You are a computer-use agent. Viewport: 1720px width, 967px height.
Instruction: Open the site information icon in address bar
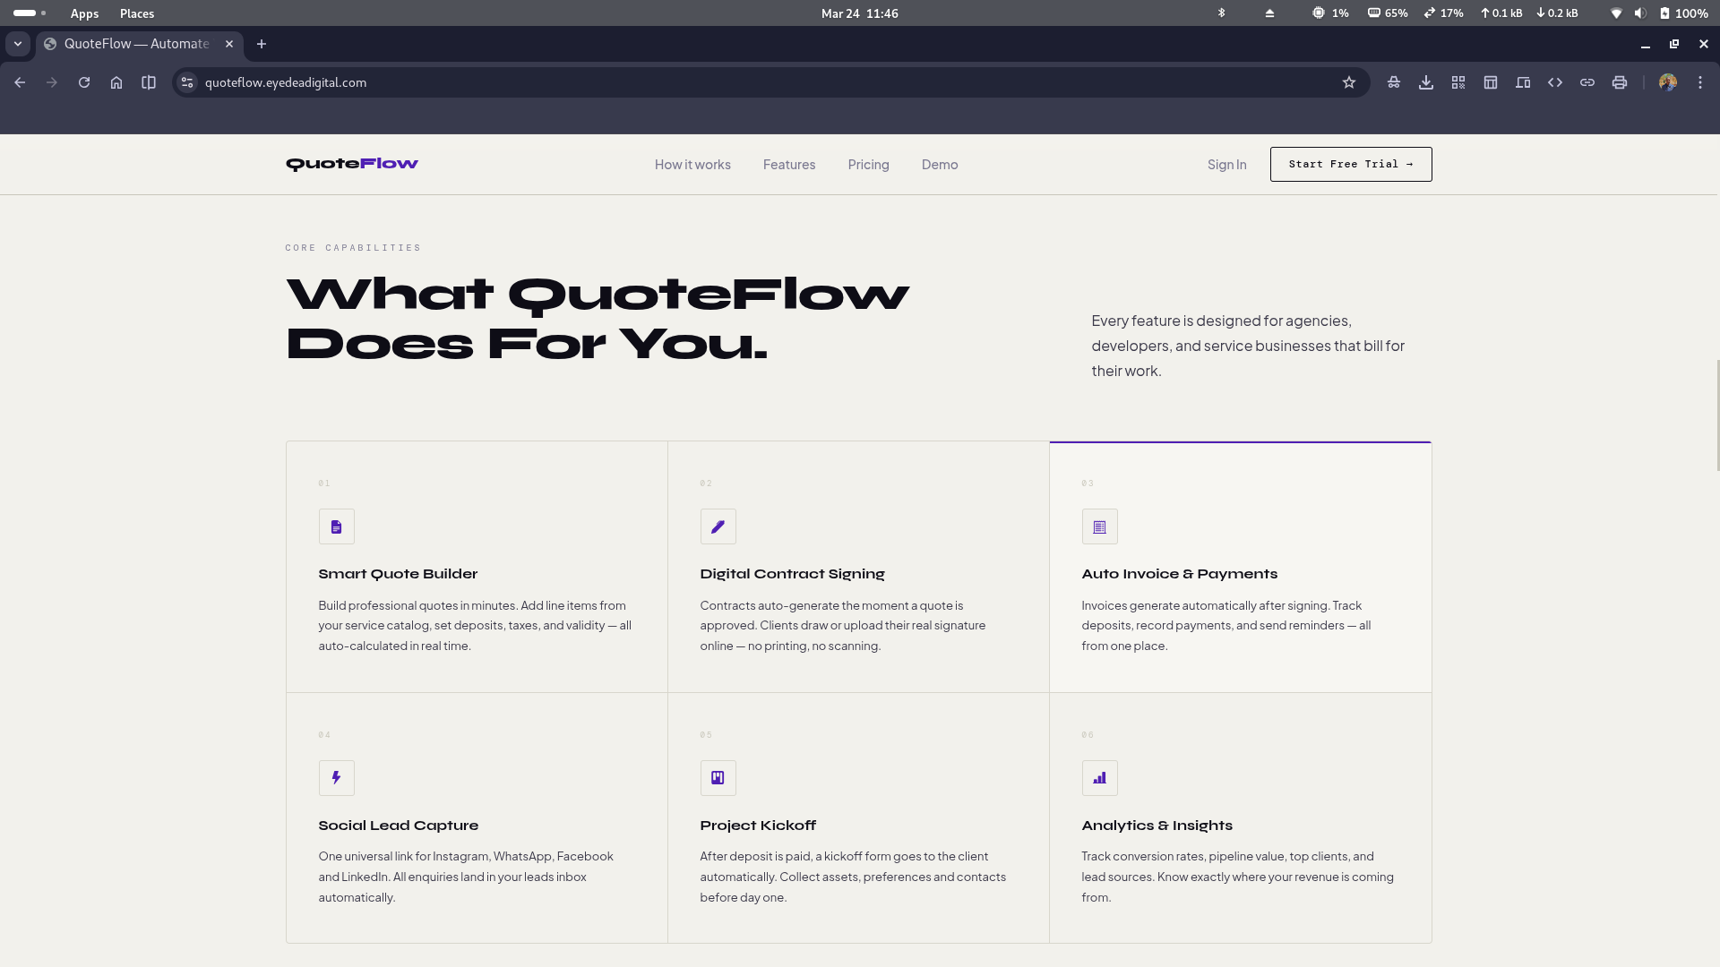pyautogui.click(x=187, y=82)
